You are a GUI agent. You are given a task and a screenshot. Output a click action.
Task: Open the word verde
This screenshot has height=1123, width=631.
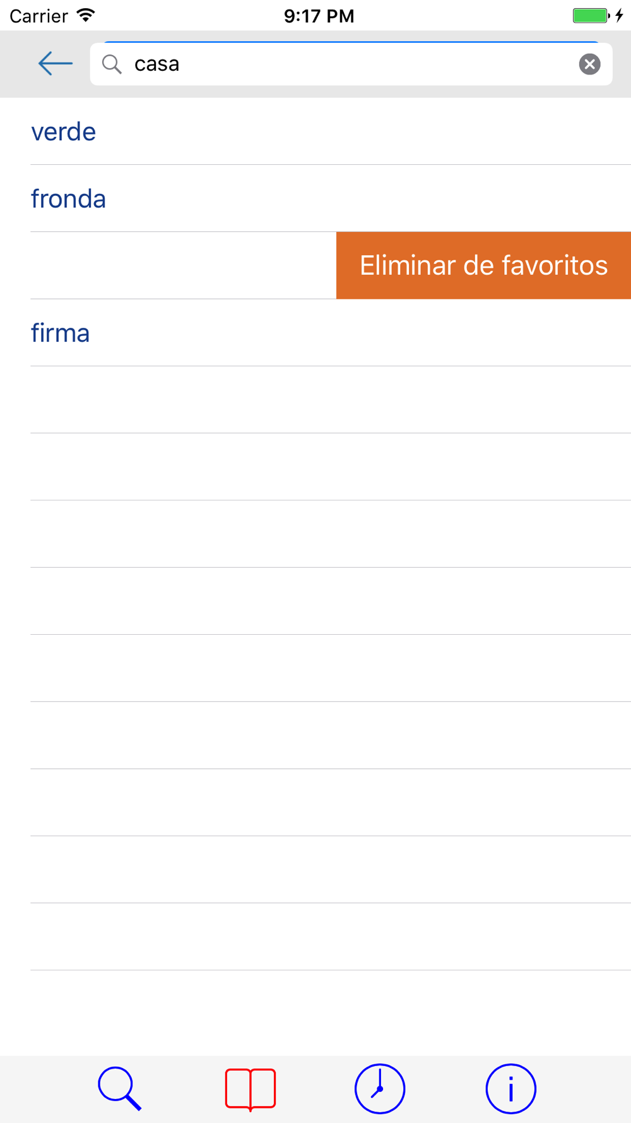[x=64, y=131]
